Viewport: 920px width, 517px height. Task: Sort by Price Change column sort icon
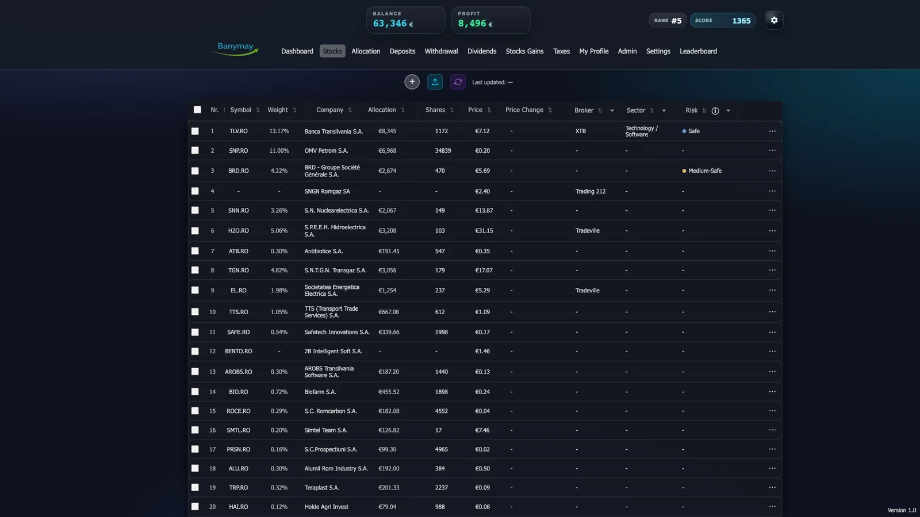click(550, 110)
